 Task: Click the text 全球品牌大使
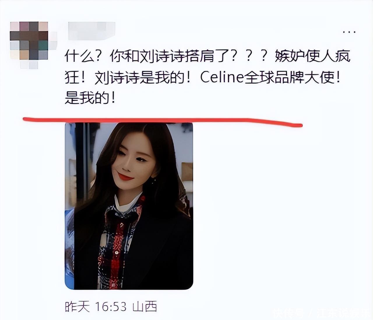coord(289,78)
